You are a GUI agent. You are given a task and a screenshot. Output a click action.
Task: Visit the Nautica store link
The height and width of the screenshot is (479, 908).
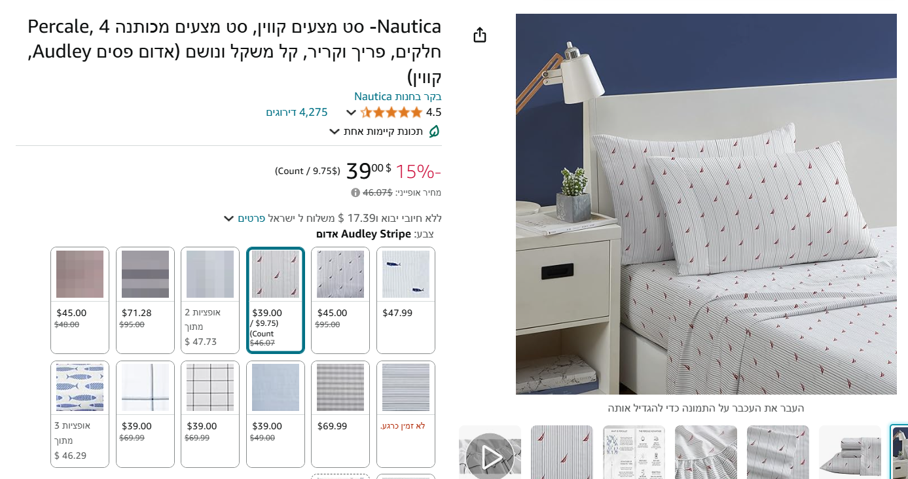coord(398,96)
